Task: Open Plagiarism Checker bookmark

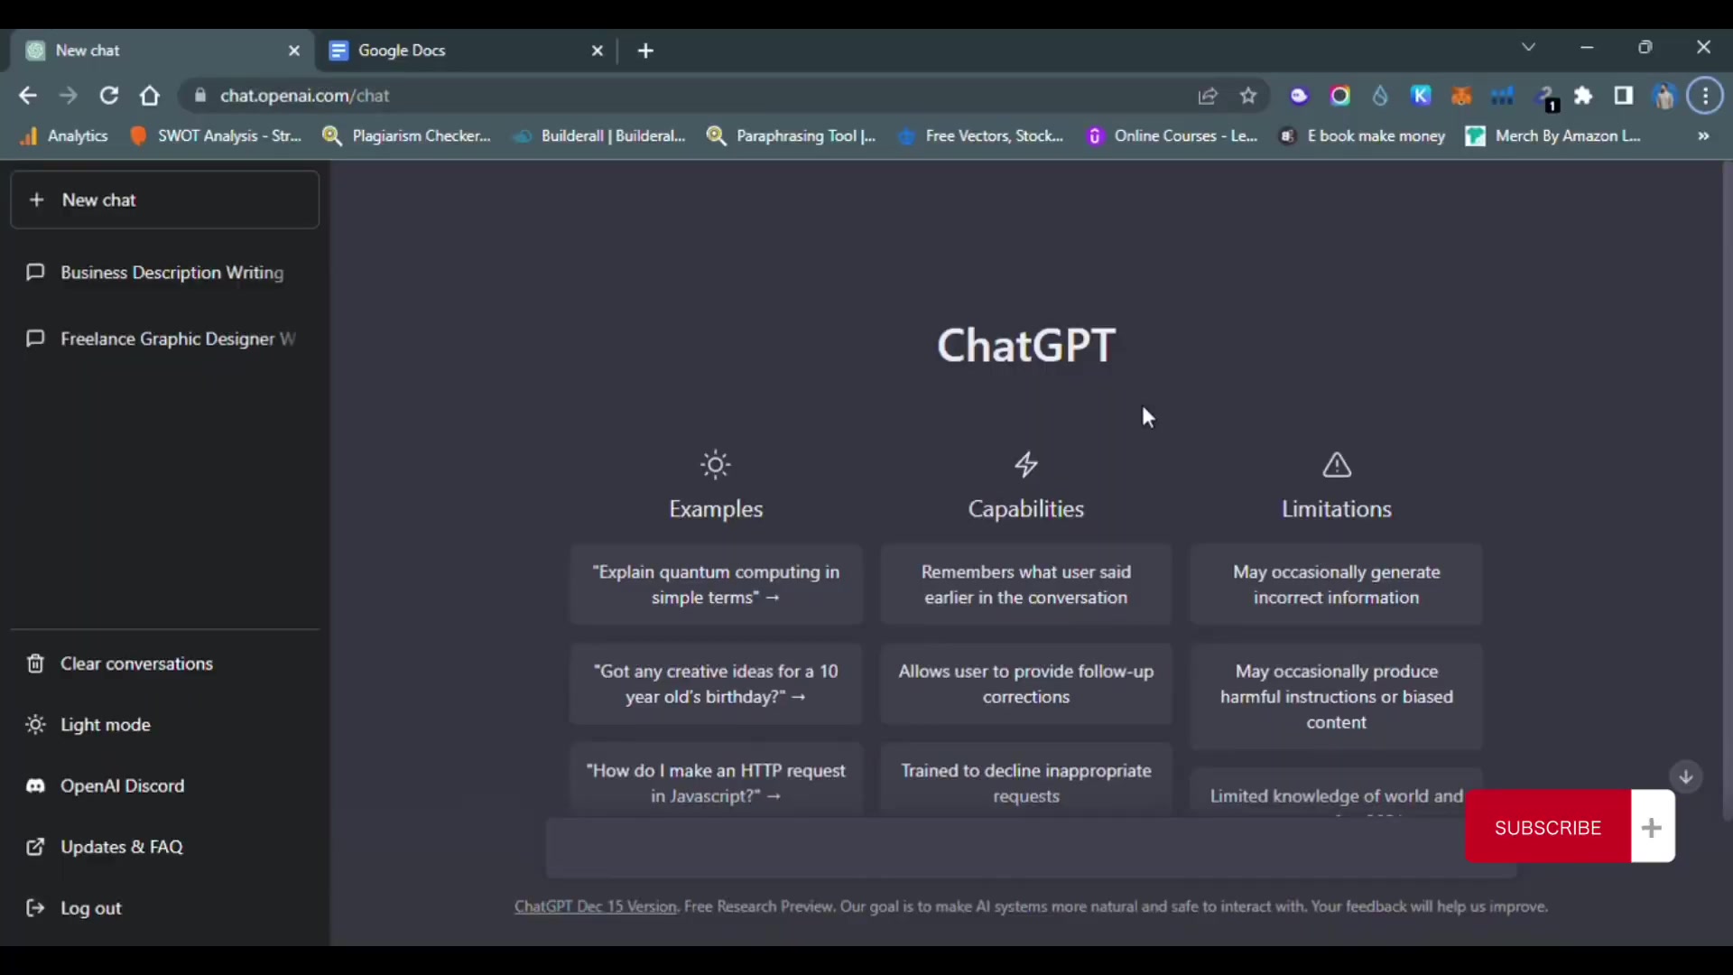Action: pyautogui.click(x=407, y=135)
